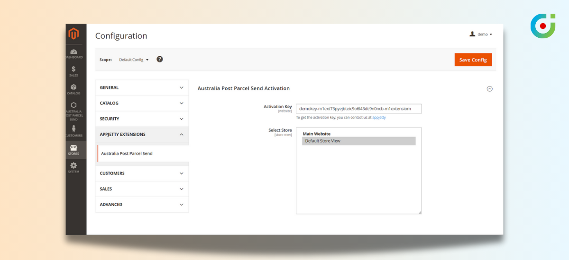Collapse Australia Post Parcel Send Activation panel
The width and height of the screenshot is (569, 260).
490,88
